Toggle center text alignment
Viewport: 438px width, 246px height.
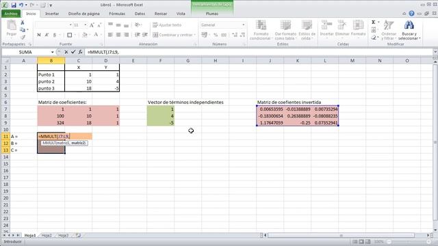point(118,35)
